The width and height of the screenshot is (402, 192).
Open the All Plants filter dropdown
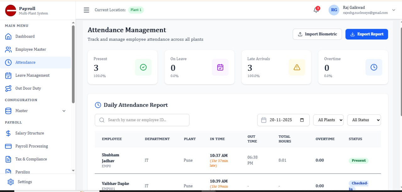[328, 120]
